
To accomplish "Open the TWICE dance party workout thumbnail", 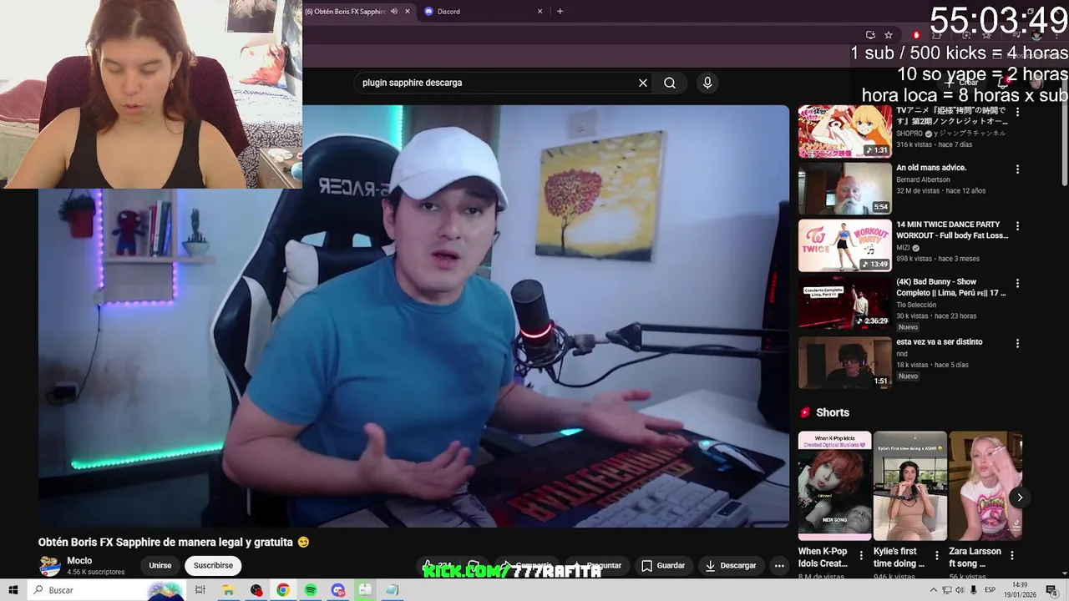I will (844, 245).
